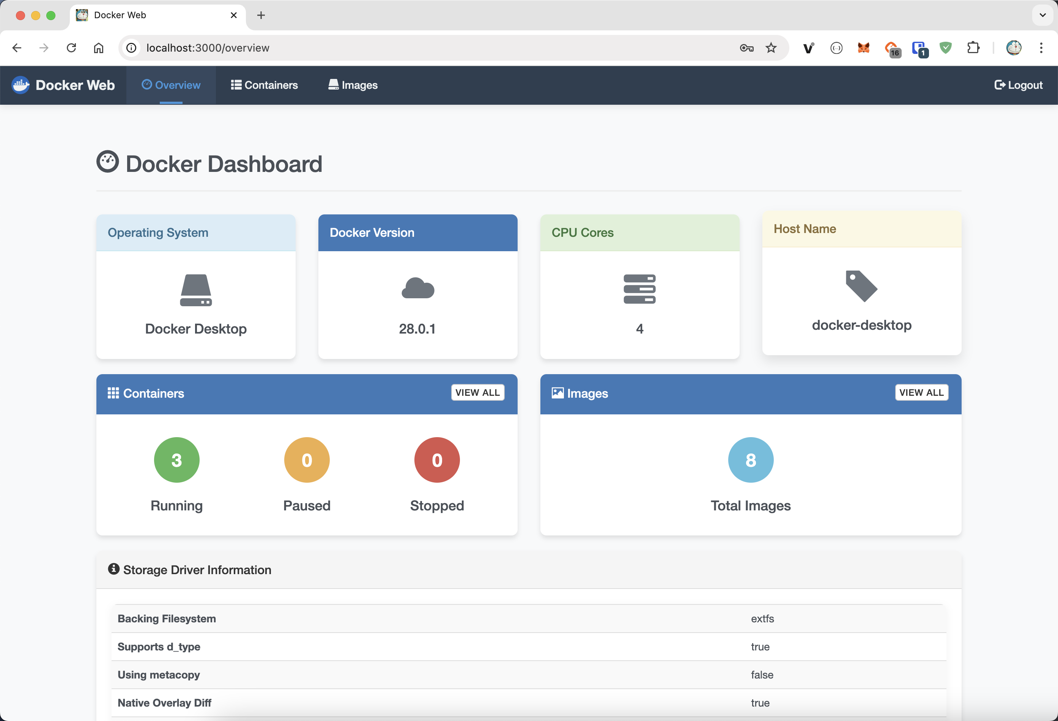Image resolution: width=1058 pixels, height=721 pixels.
Task: Bookmark this page with the star icon
Action: (771, 48)
